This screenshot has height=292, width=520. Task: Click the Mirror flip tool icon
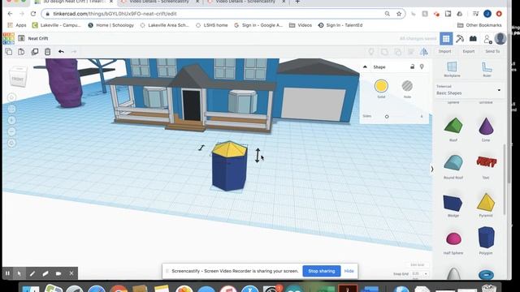click(x=424, y=52)
